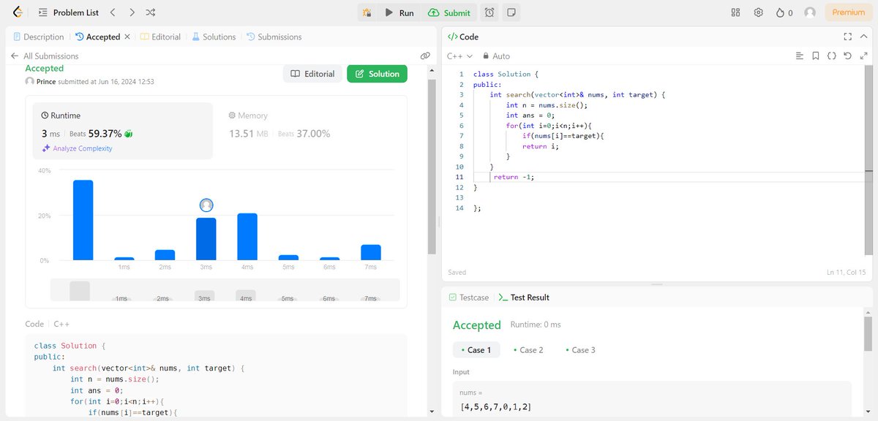This screenshot has height=421, width=878.
Task: Click the 'Saved' status text
Action: click(x=457, y=272)
